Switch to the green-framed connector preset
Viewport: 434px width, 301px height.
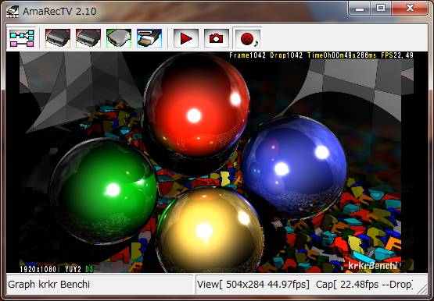point(119,38)
